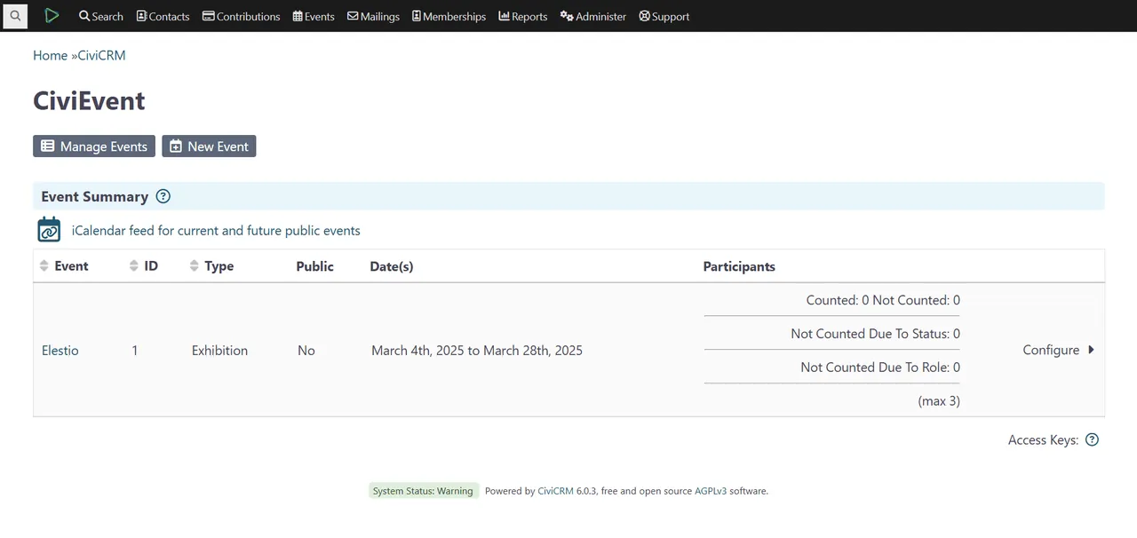Open the Search menu

pyautogui.click(x=100, y=16)
